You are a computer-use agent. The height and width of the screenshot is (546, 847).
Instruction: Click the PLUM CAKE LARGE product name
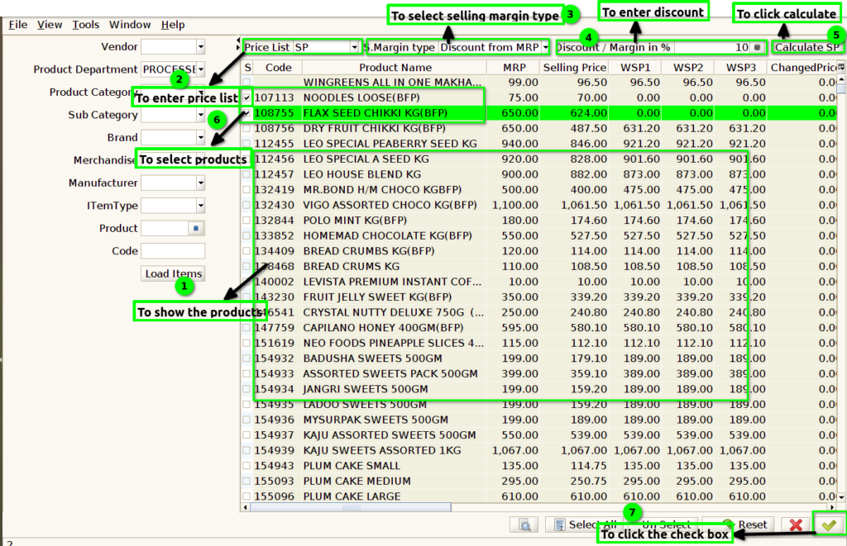[x=352, y=496]
